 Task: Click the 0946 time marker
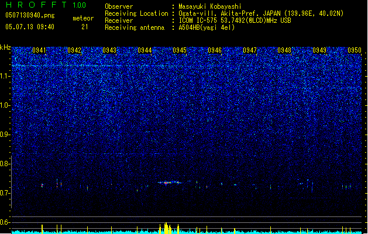pyautogui.click(x=215, y=50)
